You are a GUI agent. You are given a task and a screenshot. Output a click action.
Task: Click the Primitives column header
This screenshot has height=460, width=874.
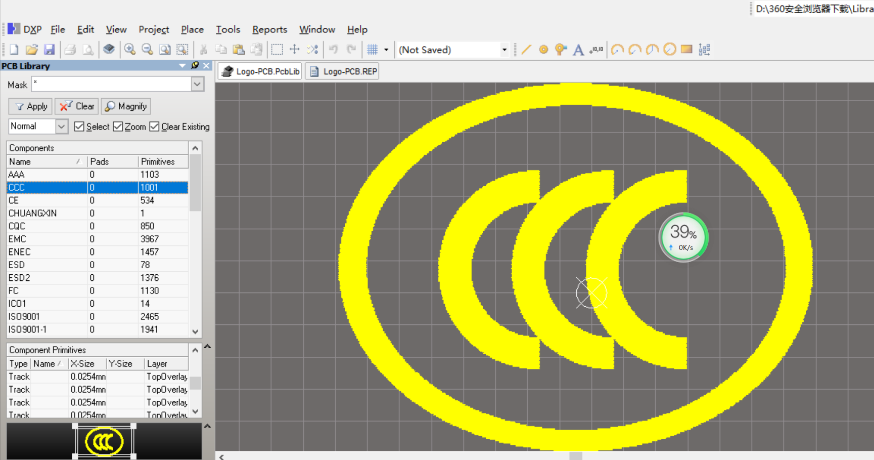pyautogui.click(x=163, y=161)
